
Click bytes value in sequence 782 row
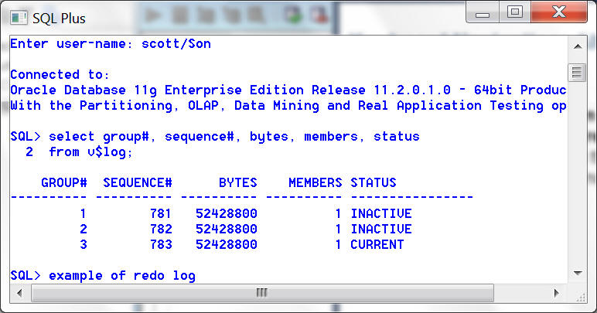click(x=227, y=230)
